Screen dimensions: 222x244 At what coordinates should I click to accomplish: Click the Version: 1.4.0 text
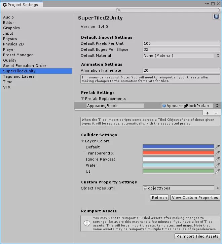tap(94, 27)
